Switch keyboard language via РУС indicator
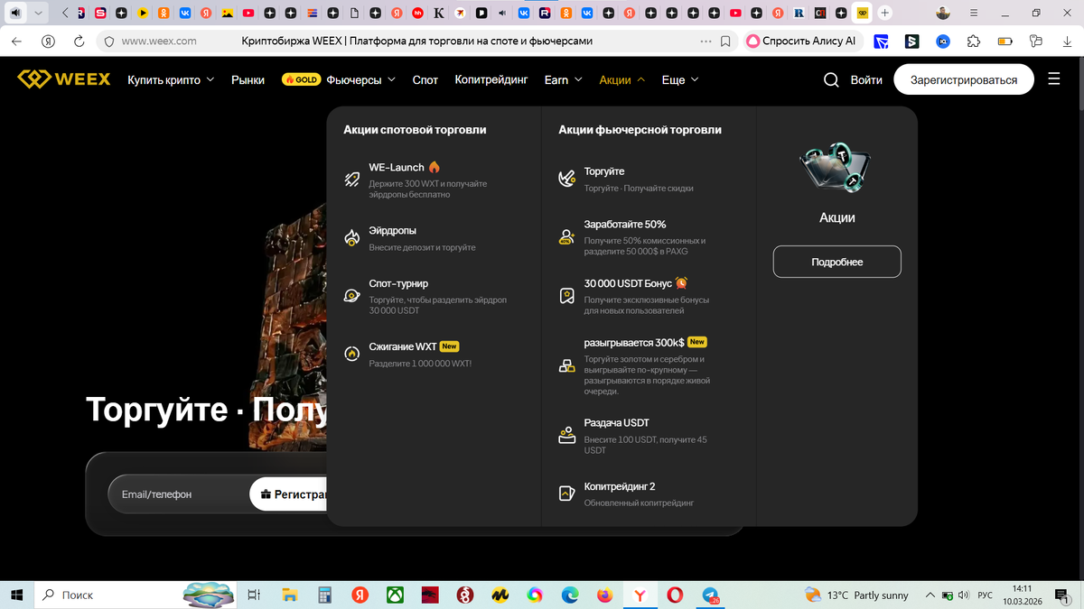This screenshot has width=1084, height=609. coord(986,595)
